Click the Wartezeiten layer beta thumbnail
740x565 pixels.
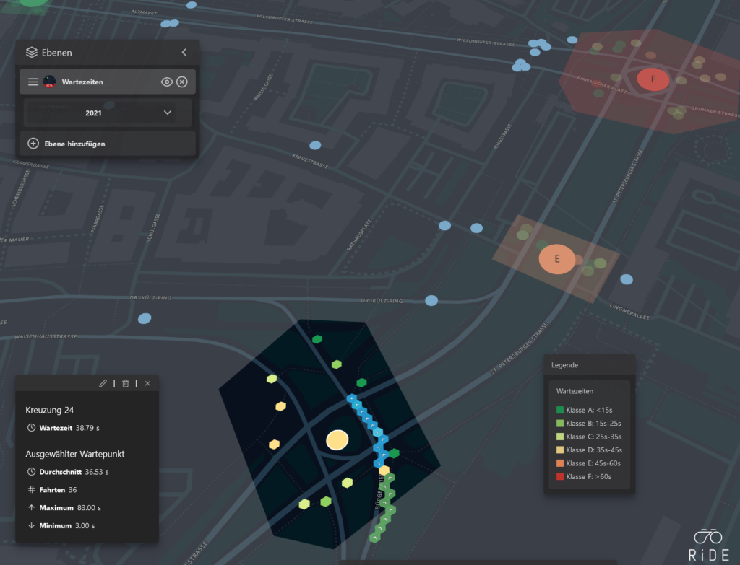tap(50, 82)
